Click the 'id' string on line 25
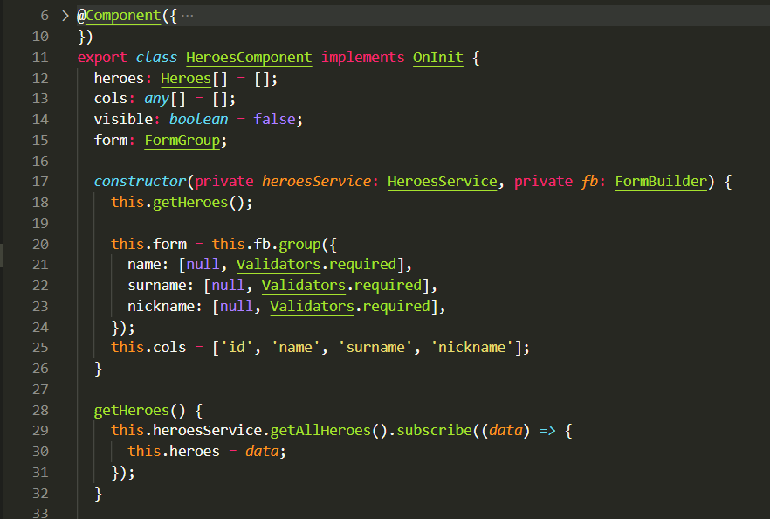 click(x=237, y=348)
